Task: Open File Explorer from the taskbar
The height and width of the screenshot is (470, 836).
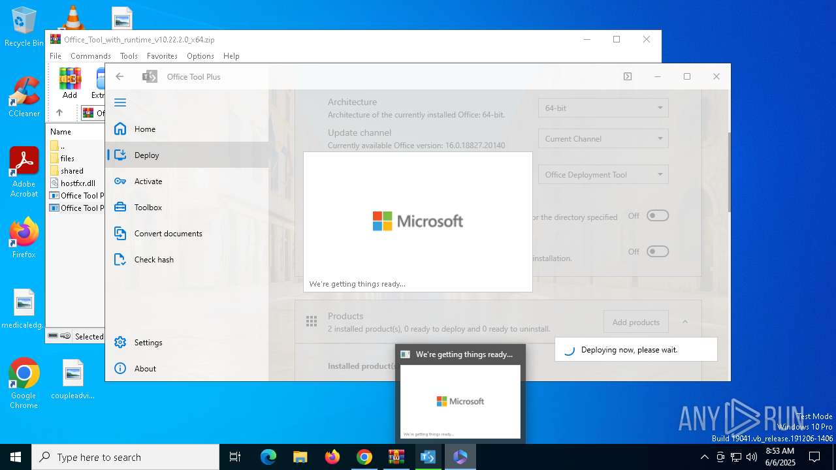Action: 300,457
